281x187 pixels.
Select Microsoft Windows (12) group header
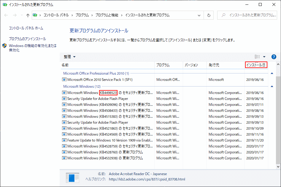click(x=82, y=87)
